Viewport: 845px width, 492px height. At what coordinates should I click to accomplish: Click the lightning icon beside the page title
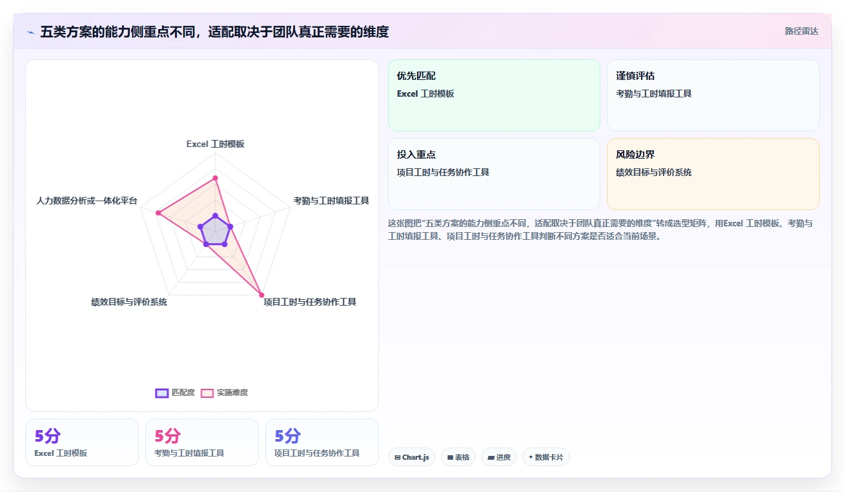31,32
